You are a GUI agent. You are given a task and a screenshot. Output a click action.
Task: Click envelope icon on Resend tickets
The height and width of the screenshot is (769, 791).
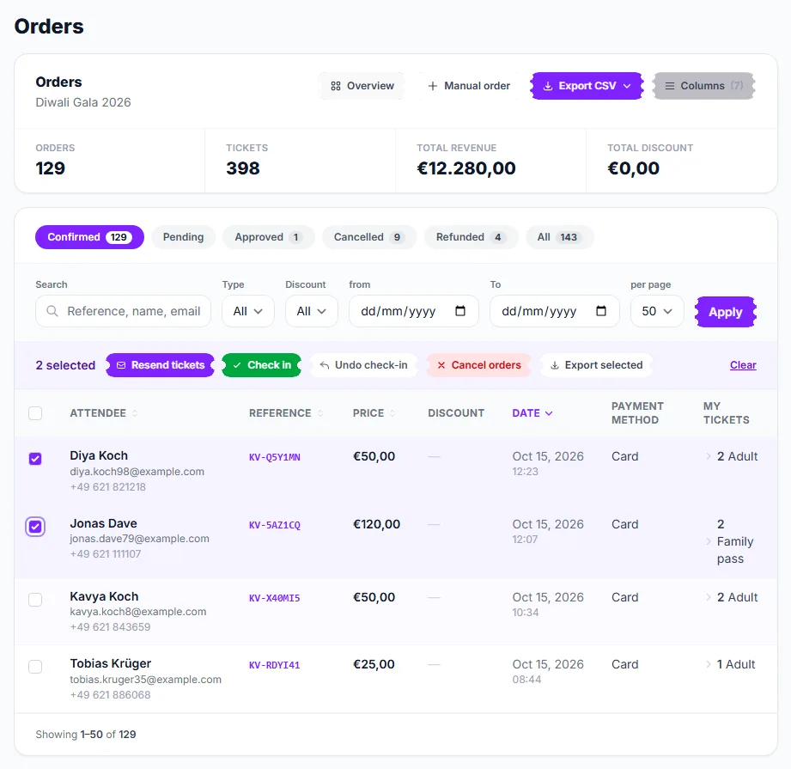pos(121,365)
